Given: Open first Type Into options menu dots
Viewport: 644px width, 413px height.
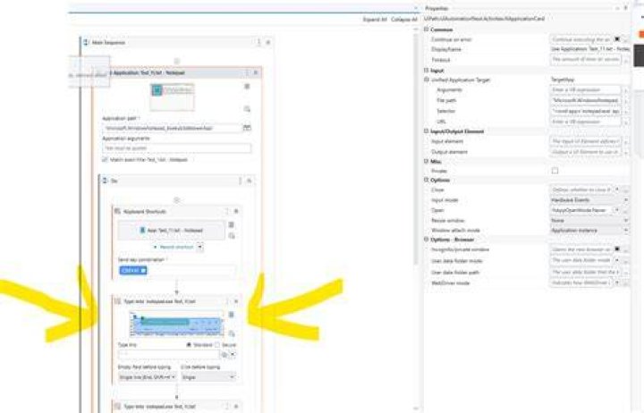Looking at the screenshot, I should tap(226, 301).
